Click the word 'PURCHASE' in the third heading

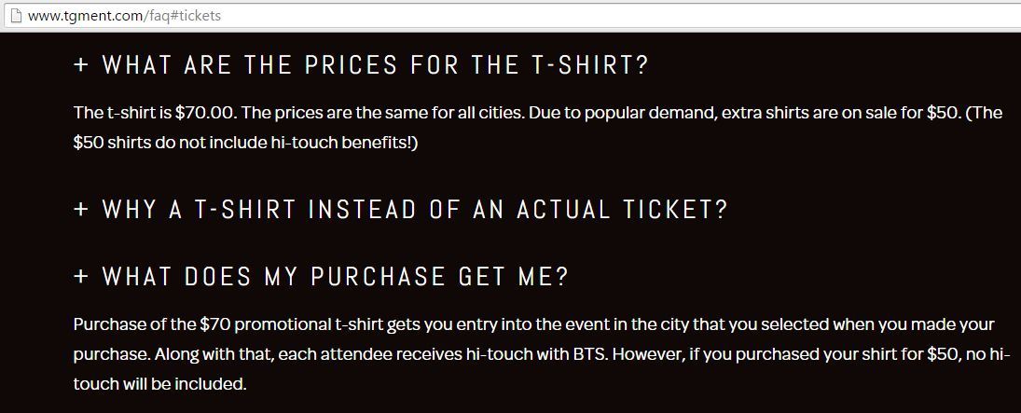pos(379,276)
